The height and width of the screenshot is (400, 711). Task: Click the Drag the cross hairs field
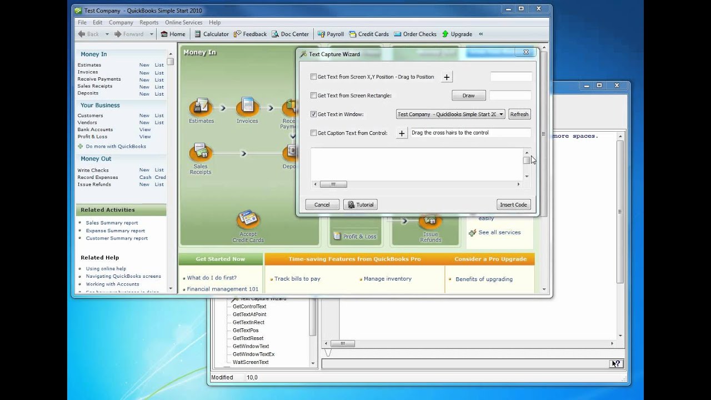tap(470, 133)
